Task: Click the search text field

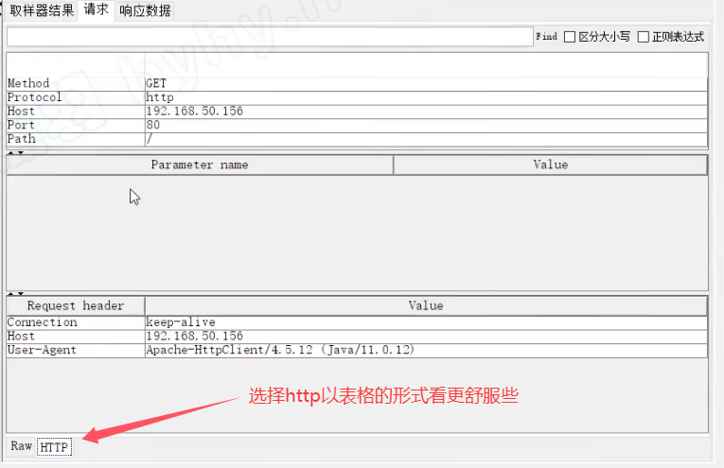Action: pyautogui.click(x=270, y=37)
